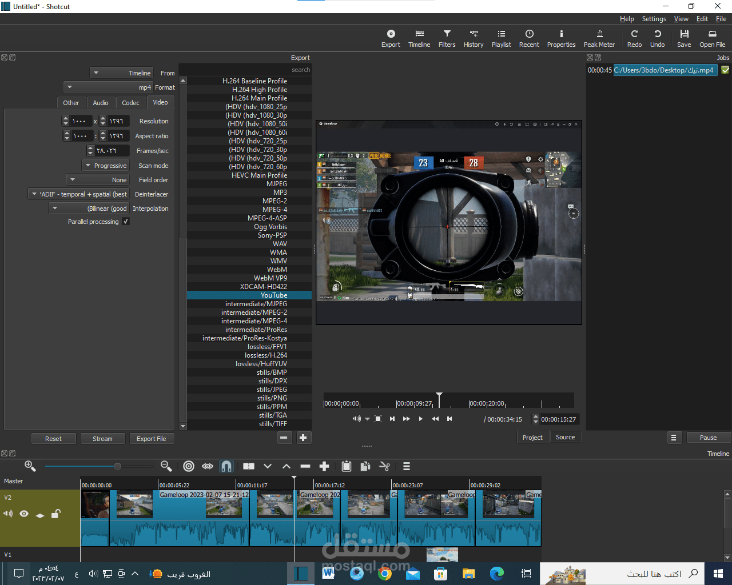Paste using the timeline clipboard icon
Viewport: 732px width, 585px height.
tap(347, 466)
